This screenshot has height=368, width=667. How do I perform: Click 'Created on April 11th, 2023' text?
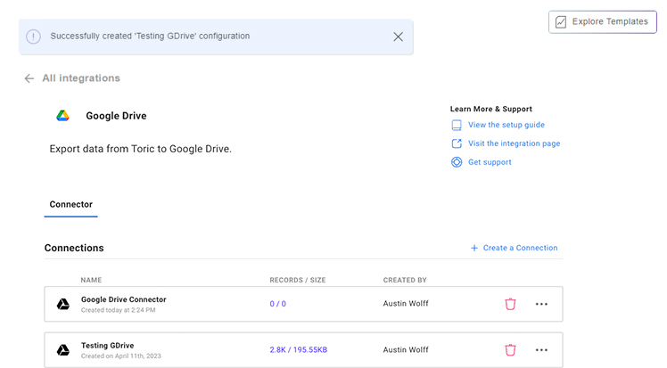(x=121, y=356)
